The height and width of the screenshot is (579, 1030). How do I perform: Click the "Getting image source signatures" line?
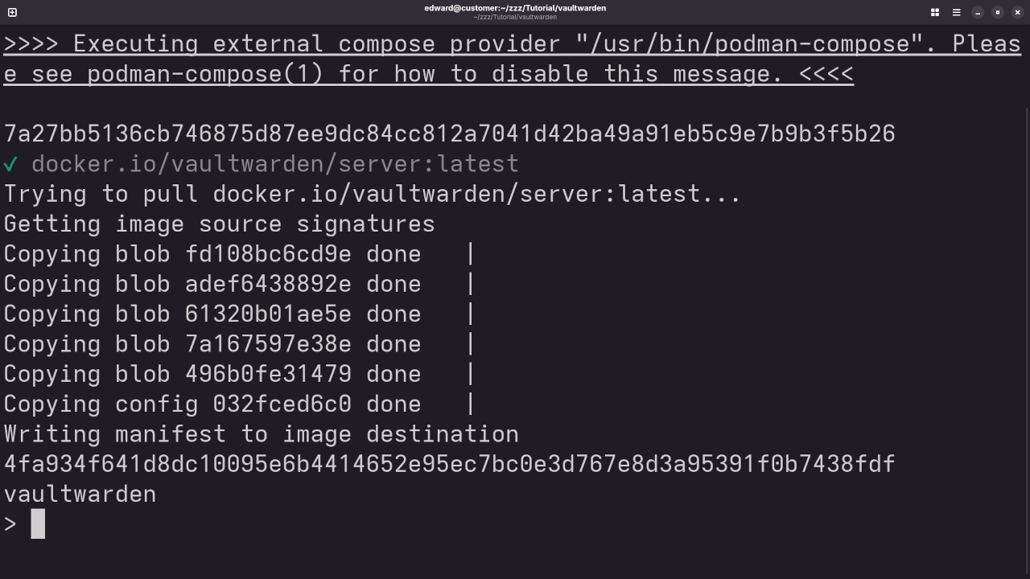219,224
